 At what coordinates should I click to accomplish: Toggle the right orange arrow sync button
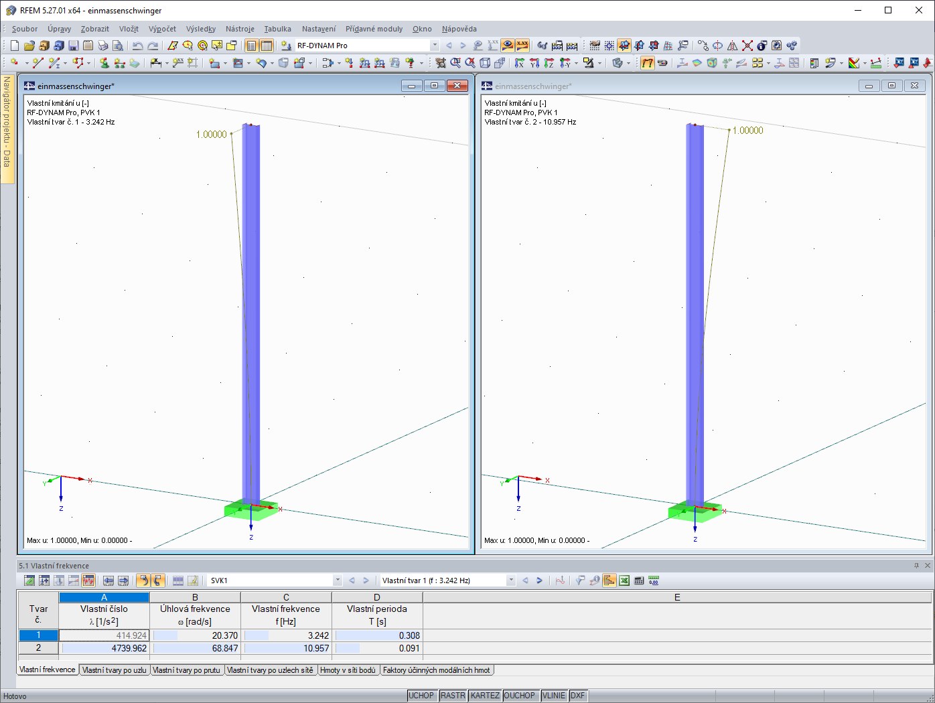click(158, 580)
